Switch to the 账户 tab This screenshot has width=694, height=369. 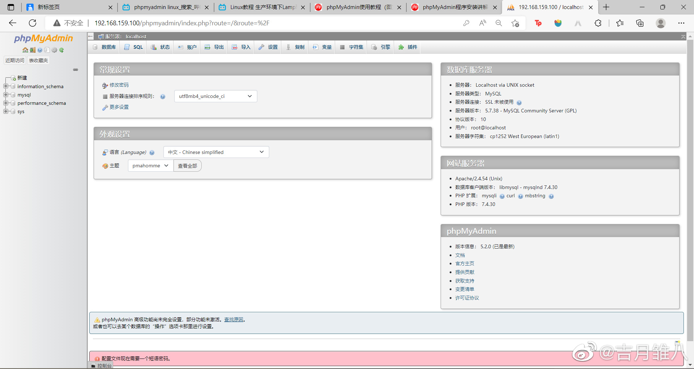point(187,47)
